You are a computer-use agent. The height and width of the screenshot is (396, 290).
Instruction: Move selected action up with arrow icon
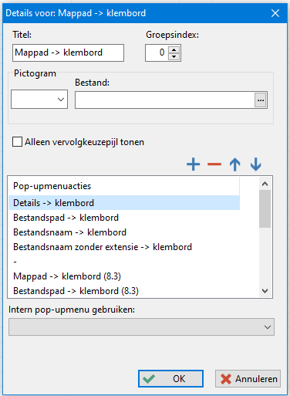(235, 164)
